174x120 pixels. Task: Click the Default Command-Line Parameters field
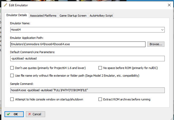[87, 59]
